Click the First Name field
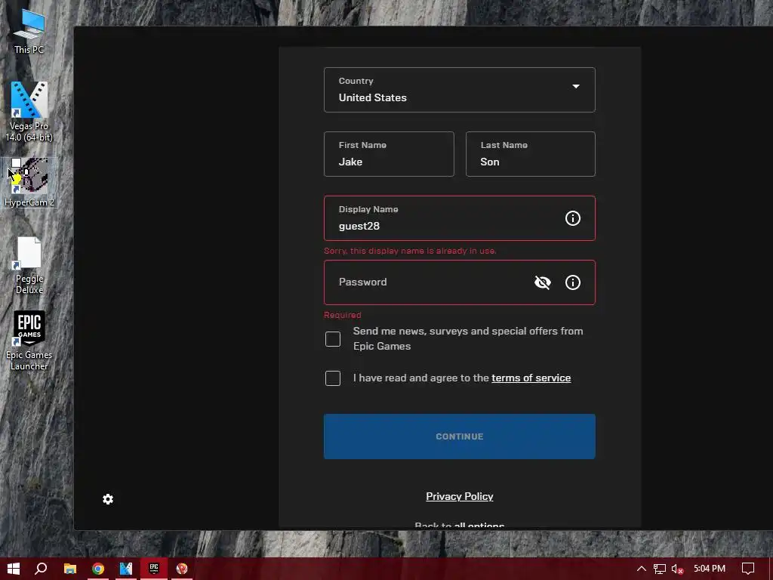773x580 pixels. coord(389,154)
